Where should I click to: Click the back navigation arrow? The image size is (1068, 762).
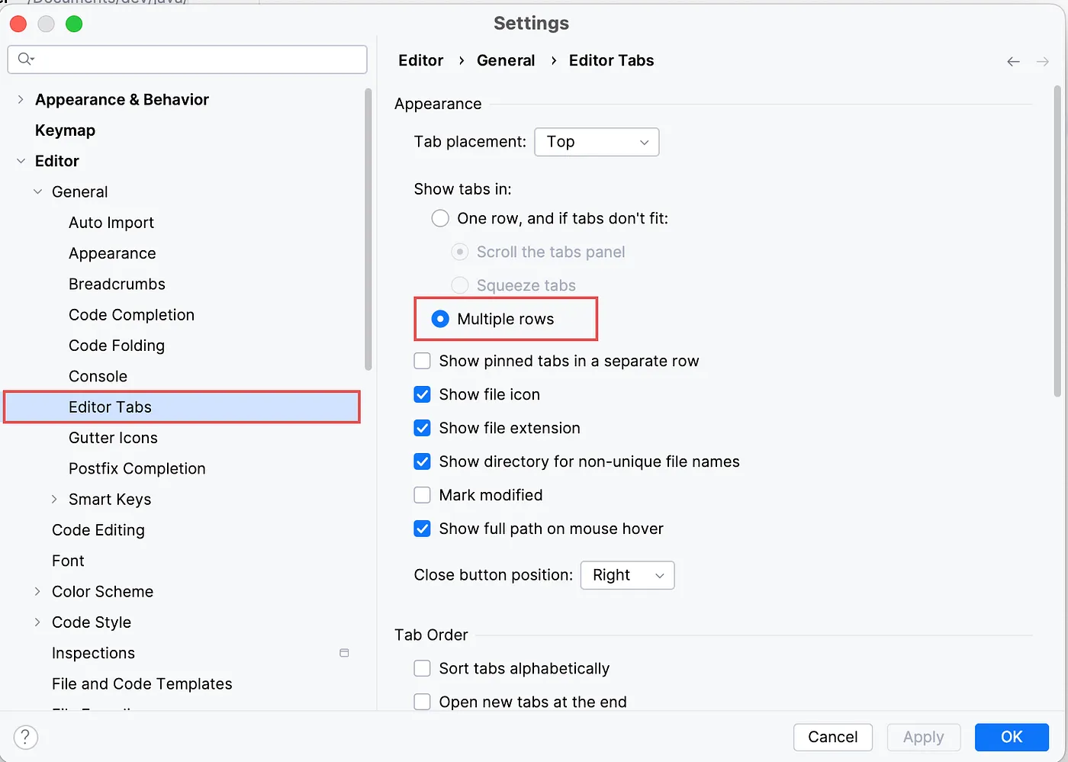click(x=1013, y=61)
